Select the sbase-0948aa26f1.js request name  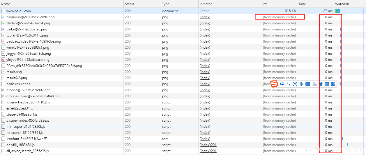[22, 114]
